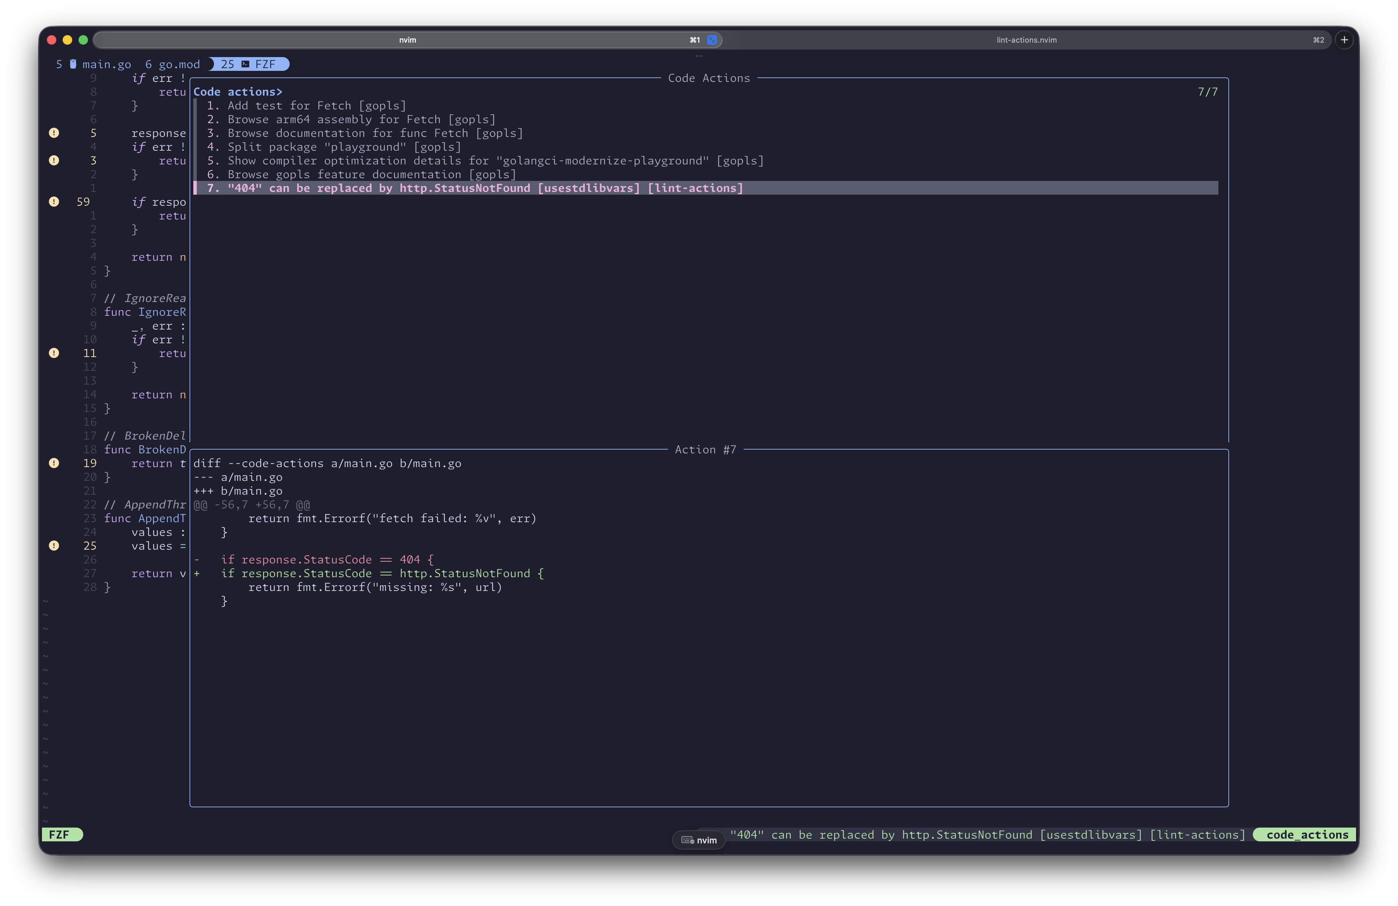
Task: Close the terminal window with the red button
Action: click(x=52, y=40)
